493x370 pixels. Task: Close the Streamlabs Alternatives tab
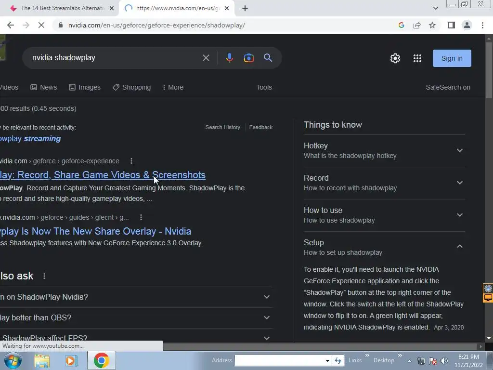pos(112,8)
